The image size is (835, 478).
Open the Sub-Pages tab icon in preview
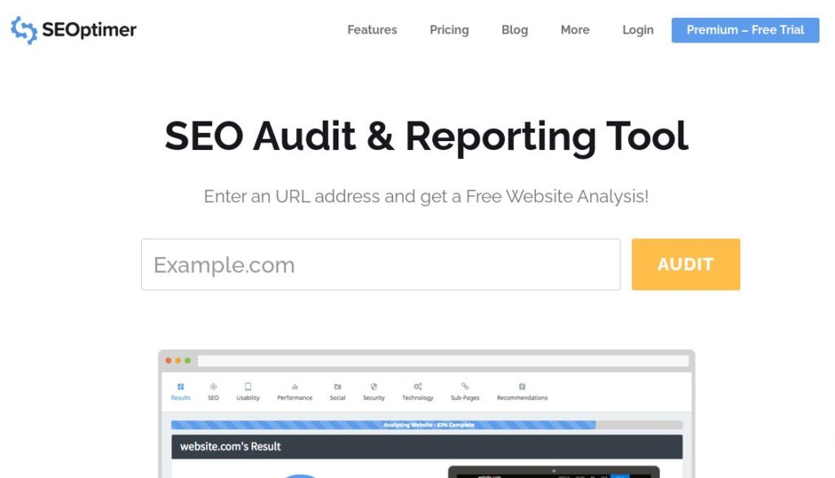click(x=465, y=387)
